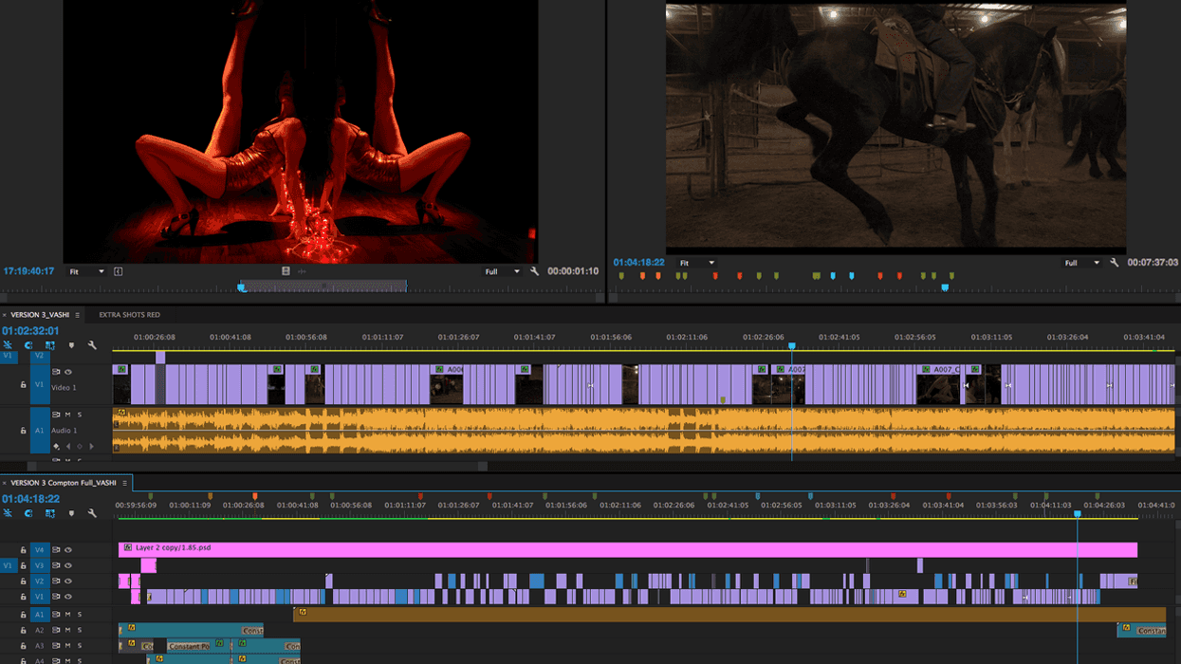Toggle sync lock for V4 in Compton timeline

(56, 549)
